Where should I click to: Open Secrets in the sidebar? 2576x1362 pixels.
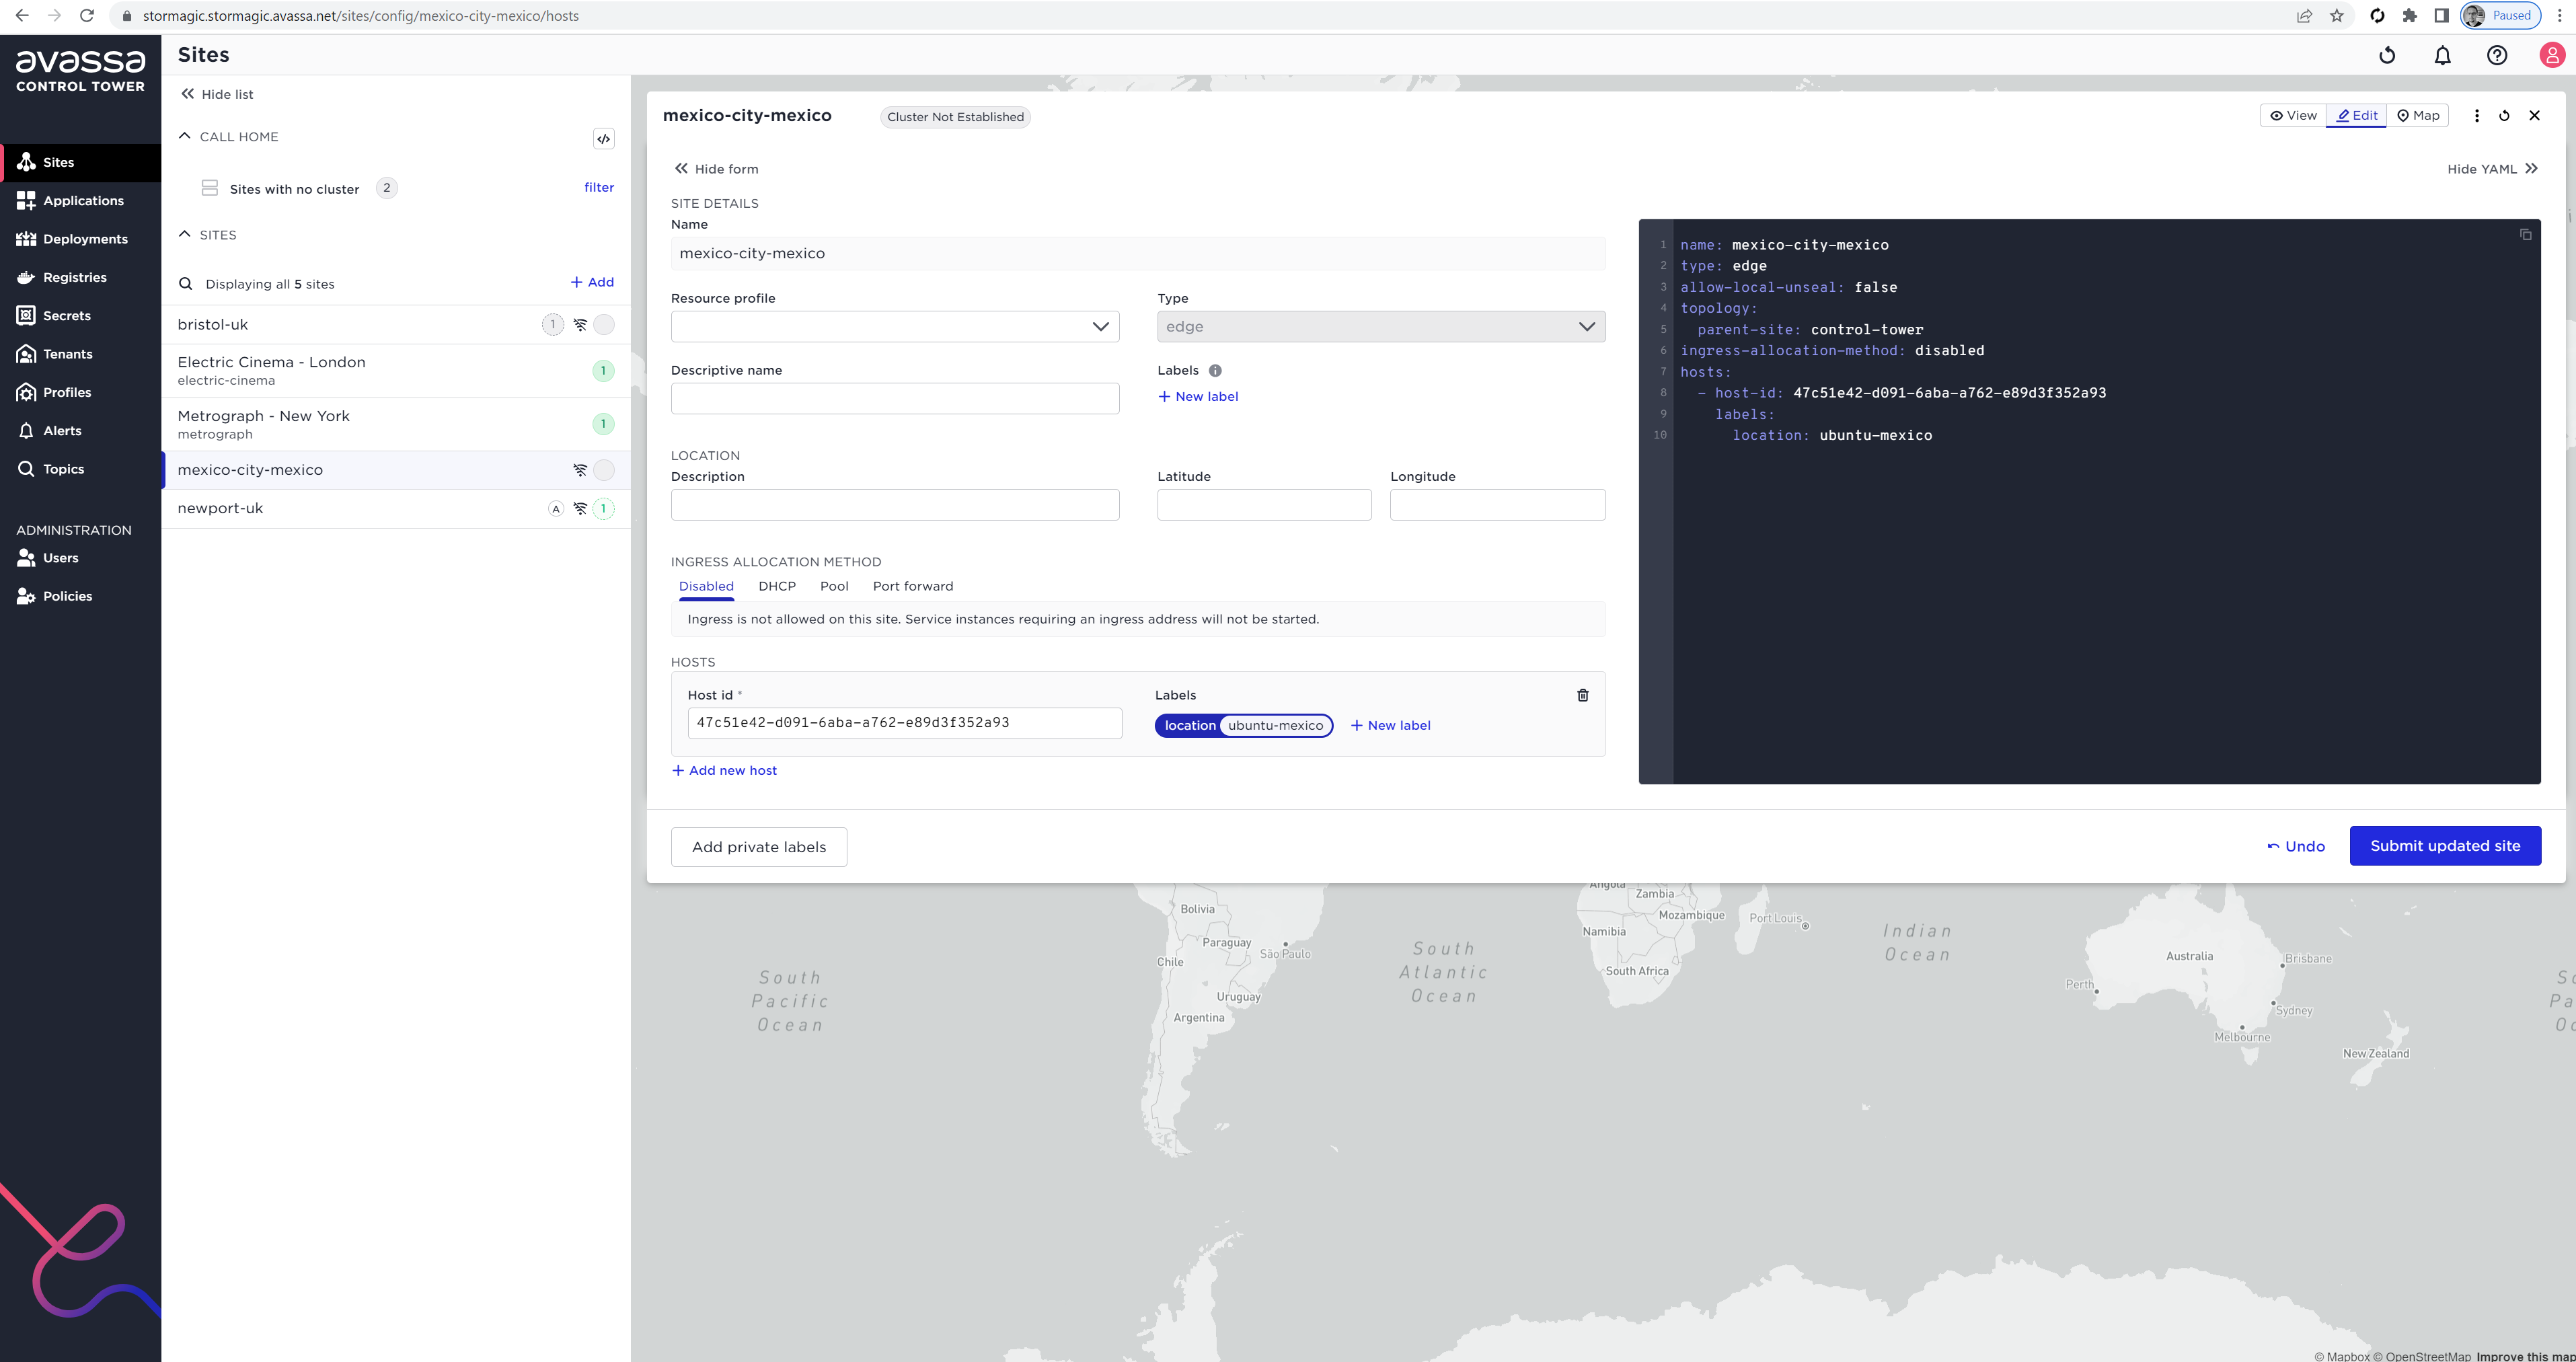tap(80, 316)
